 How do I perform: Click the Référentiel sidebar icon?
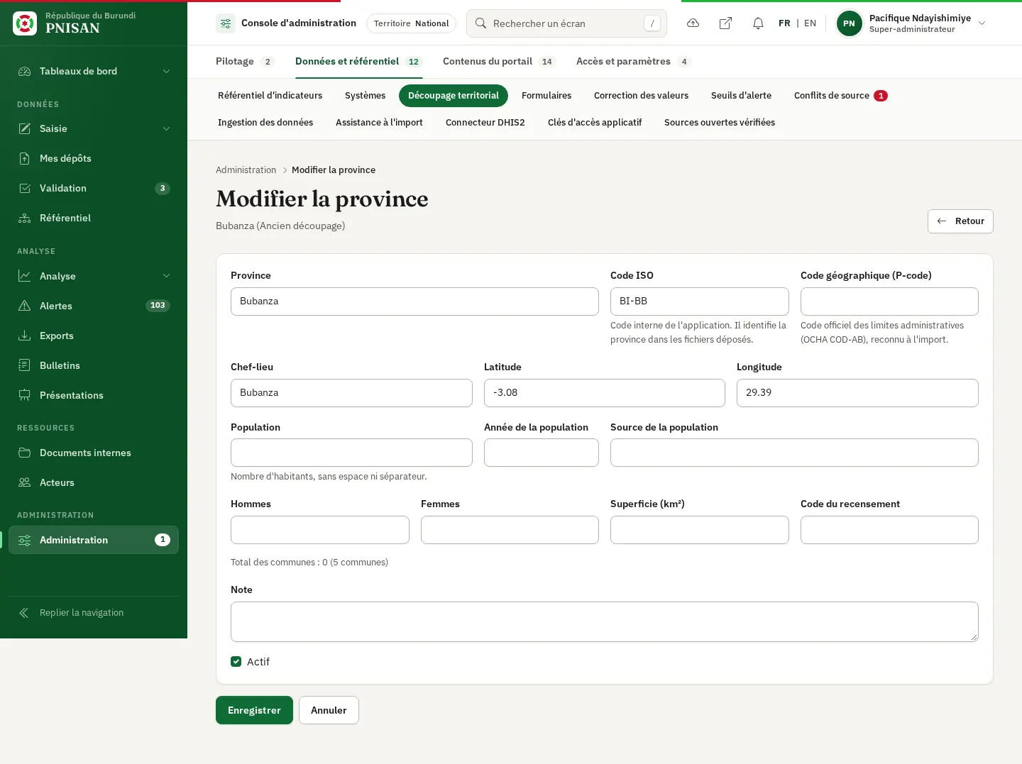25,218
